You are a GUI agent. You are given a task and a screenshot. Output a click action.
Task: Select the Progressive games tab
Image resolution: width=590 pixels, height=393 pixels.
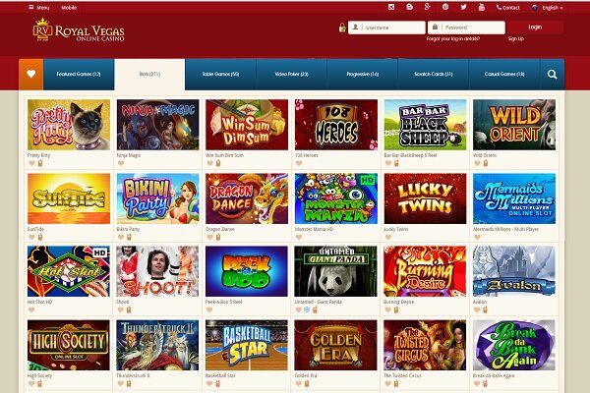click(x=362, y=74)
